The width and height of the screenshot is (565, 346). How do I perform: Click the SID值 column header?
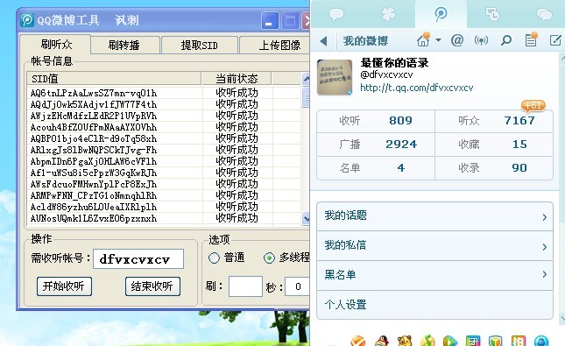114,79
